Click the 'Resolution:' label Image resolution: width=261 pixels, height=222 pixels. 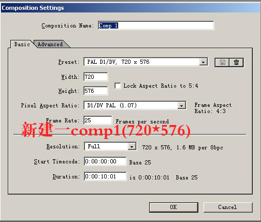point(63,147)
